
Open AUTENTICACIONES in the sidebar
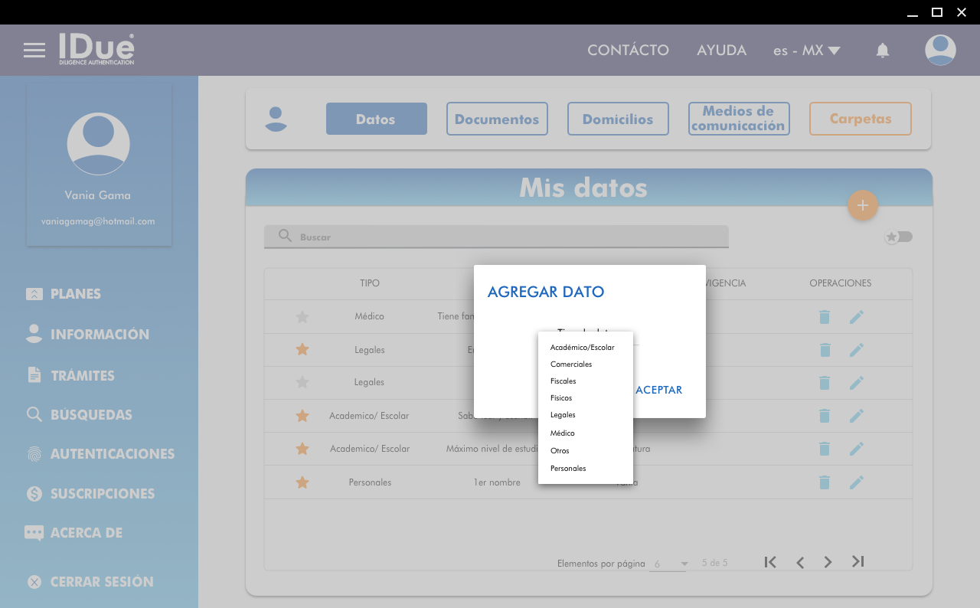112,454
